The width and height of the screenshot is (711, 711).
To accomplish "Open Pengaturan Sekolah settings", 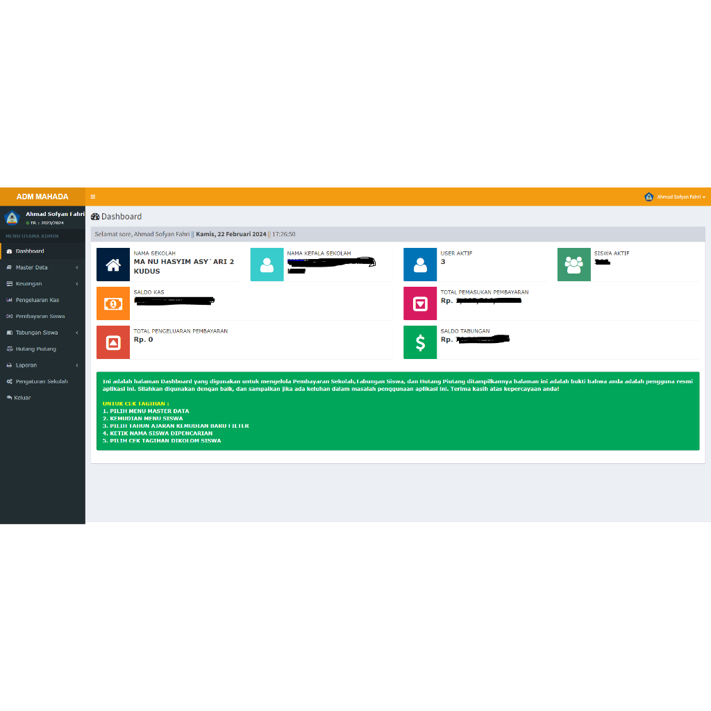I will (x=42, y=382).
